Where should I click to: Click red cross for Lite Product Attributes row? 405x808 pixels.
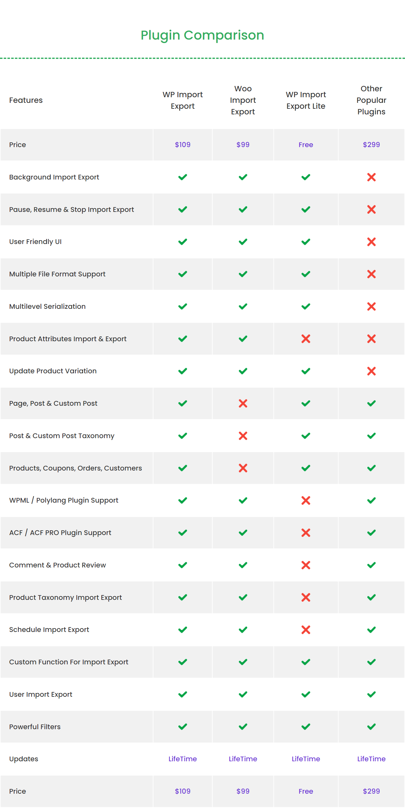pos(306,339)
